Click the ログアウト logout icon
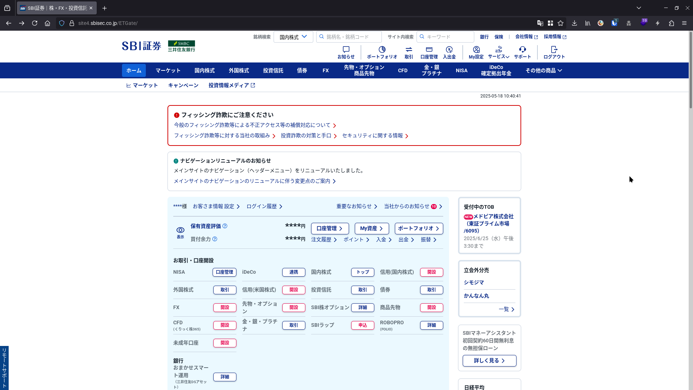 tap(554, 52)
